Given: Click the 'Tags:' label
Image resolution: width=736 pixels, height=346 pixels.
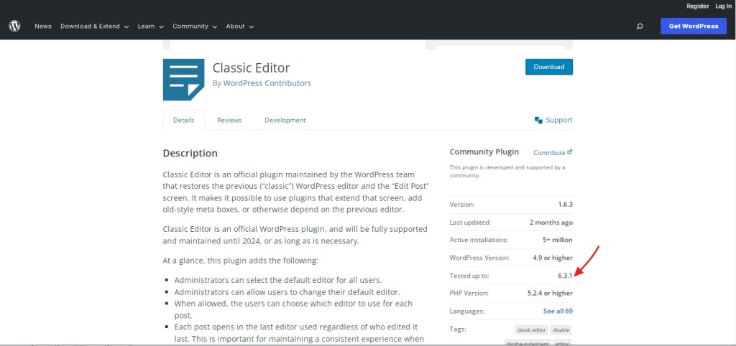Looking at the screenshot, I should 458,329.
